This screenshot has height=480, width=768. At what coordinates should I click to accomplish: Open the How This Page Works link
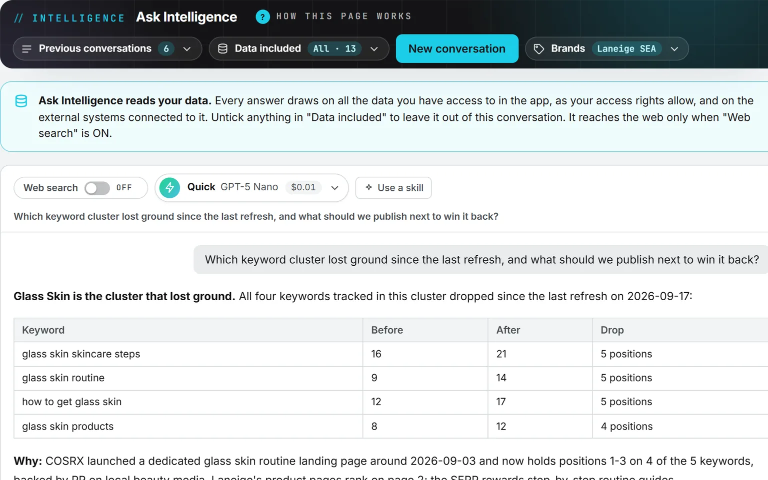coord(343,16)
